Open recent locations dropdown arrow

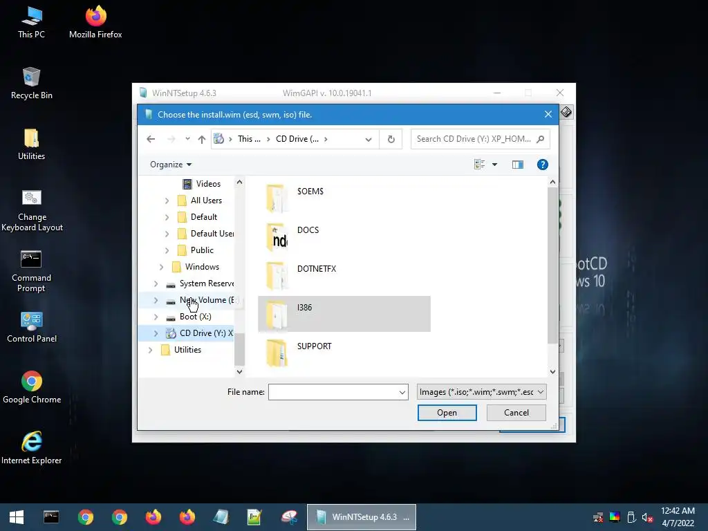pos(187,139)
